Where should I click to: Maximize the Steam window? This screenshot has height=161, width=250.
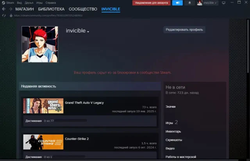(239, 2)
